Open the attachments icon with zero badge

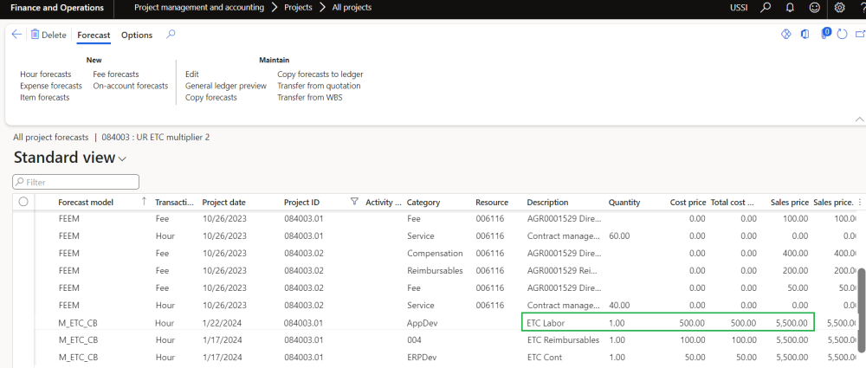824,35
